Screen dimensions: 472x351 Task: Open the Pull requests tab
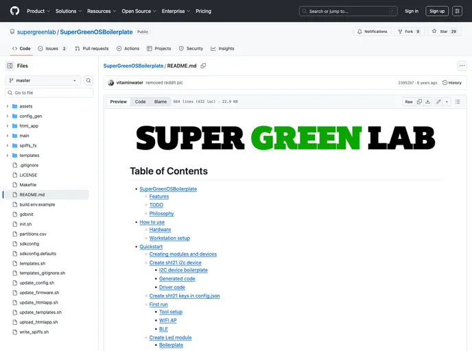coord(92,49)
